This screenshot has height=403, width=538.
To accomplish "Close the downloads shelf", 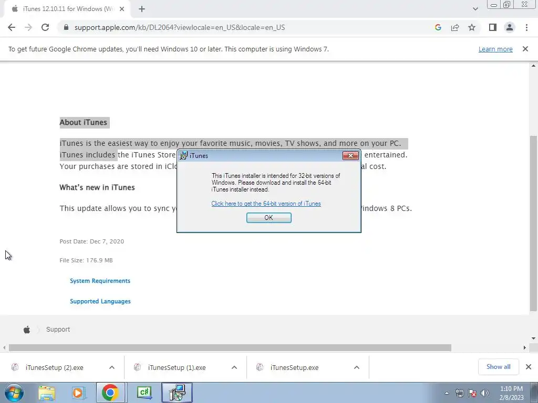I will (529, 367).
